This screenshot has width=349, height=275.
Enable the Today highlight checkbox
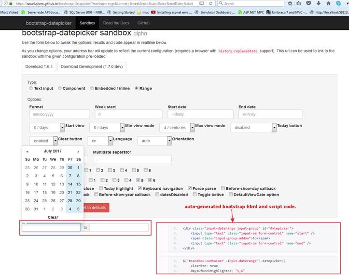(101, 188)
